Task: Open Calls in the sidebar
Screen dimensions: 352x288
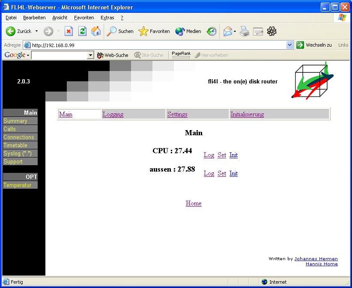Action: coord(20,129)
